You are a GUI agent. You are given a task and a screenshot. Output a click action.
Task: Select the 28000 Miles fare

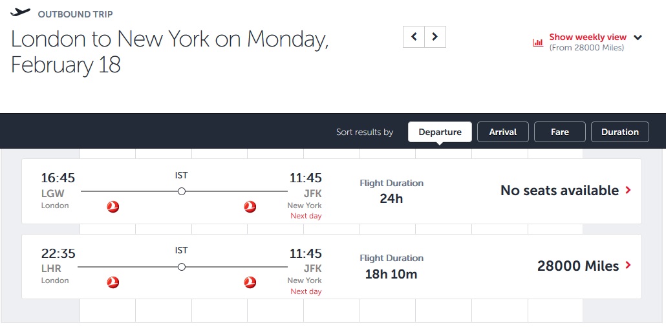(577, 266)
